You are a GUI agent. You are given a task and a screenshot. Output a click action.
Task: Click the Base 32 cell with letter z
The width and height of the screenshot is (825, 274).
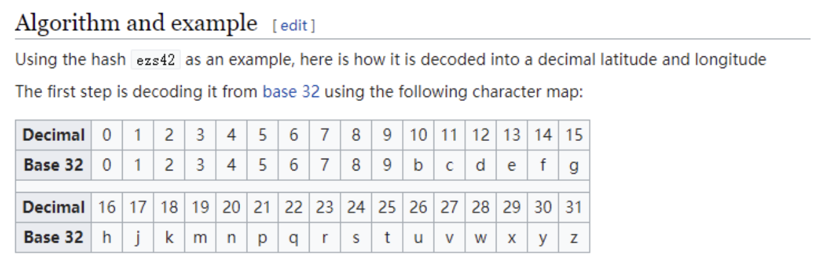[574, 237]
